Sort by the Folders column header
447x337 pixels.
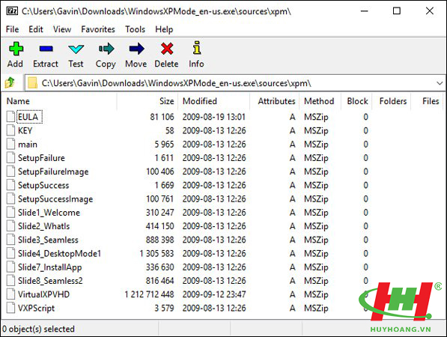[392, 101]
